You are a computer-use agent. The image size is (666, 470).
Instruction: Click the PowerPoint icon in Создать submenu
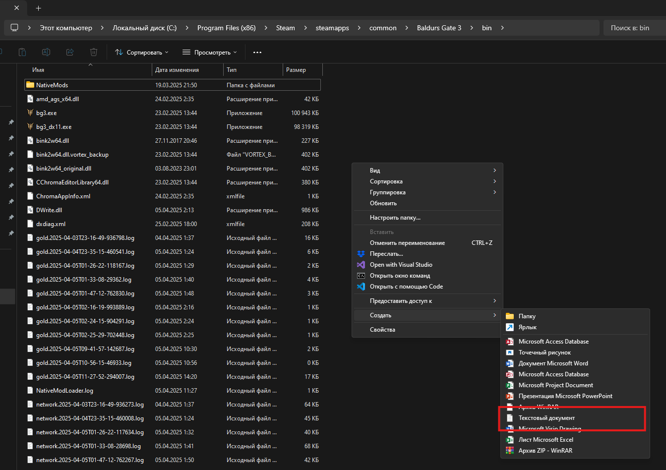click(x=510, y=396)
